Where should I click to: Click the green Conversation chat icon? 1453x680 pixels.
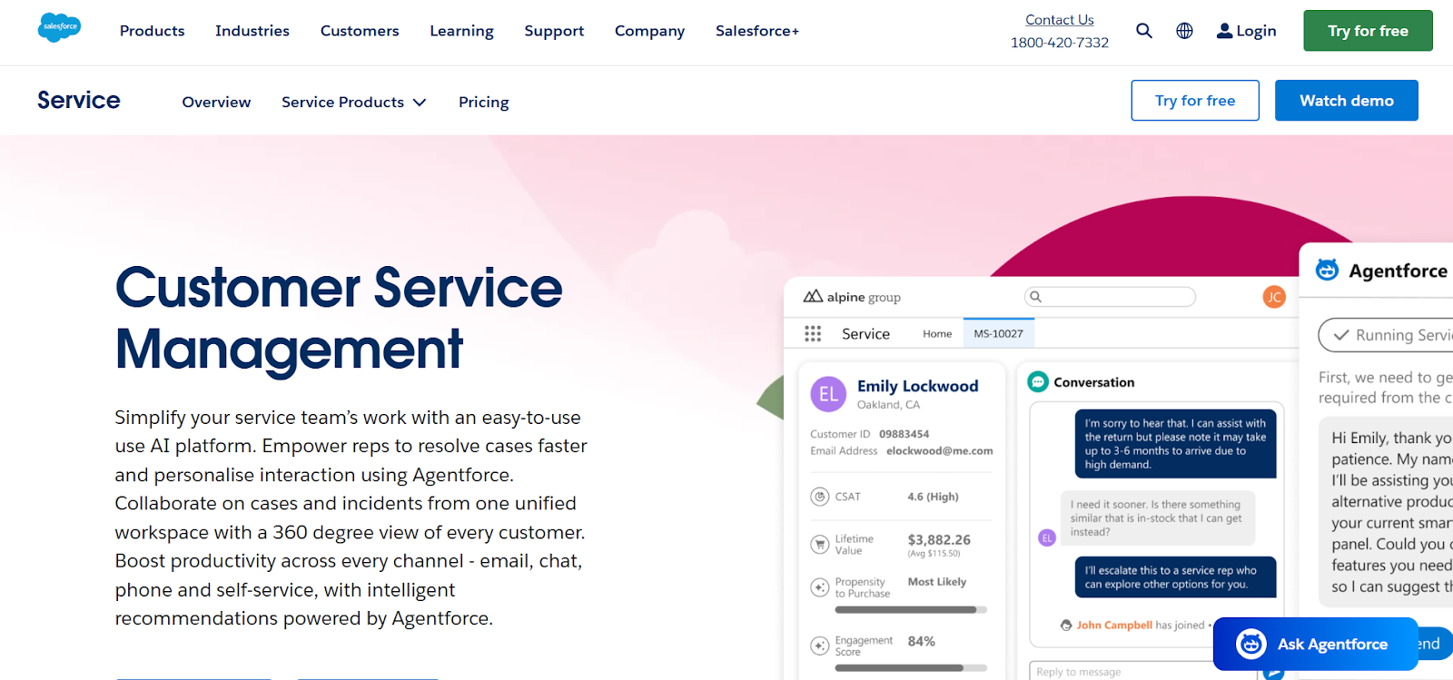1038,382
